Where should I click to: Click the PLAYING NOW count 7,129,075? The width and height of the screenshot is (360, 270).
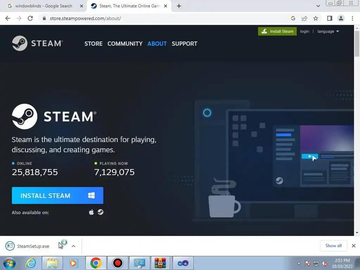pyautogui.click(x=114, y=172)
